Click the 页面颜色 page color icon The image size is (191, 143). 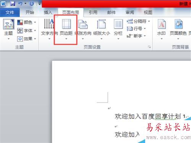(178, 24)
